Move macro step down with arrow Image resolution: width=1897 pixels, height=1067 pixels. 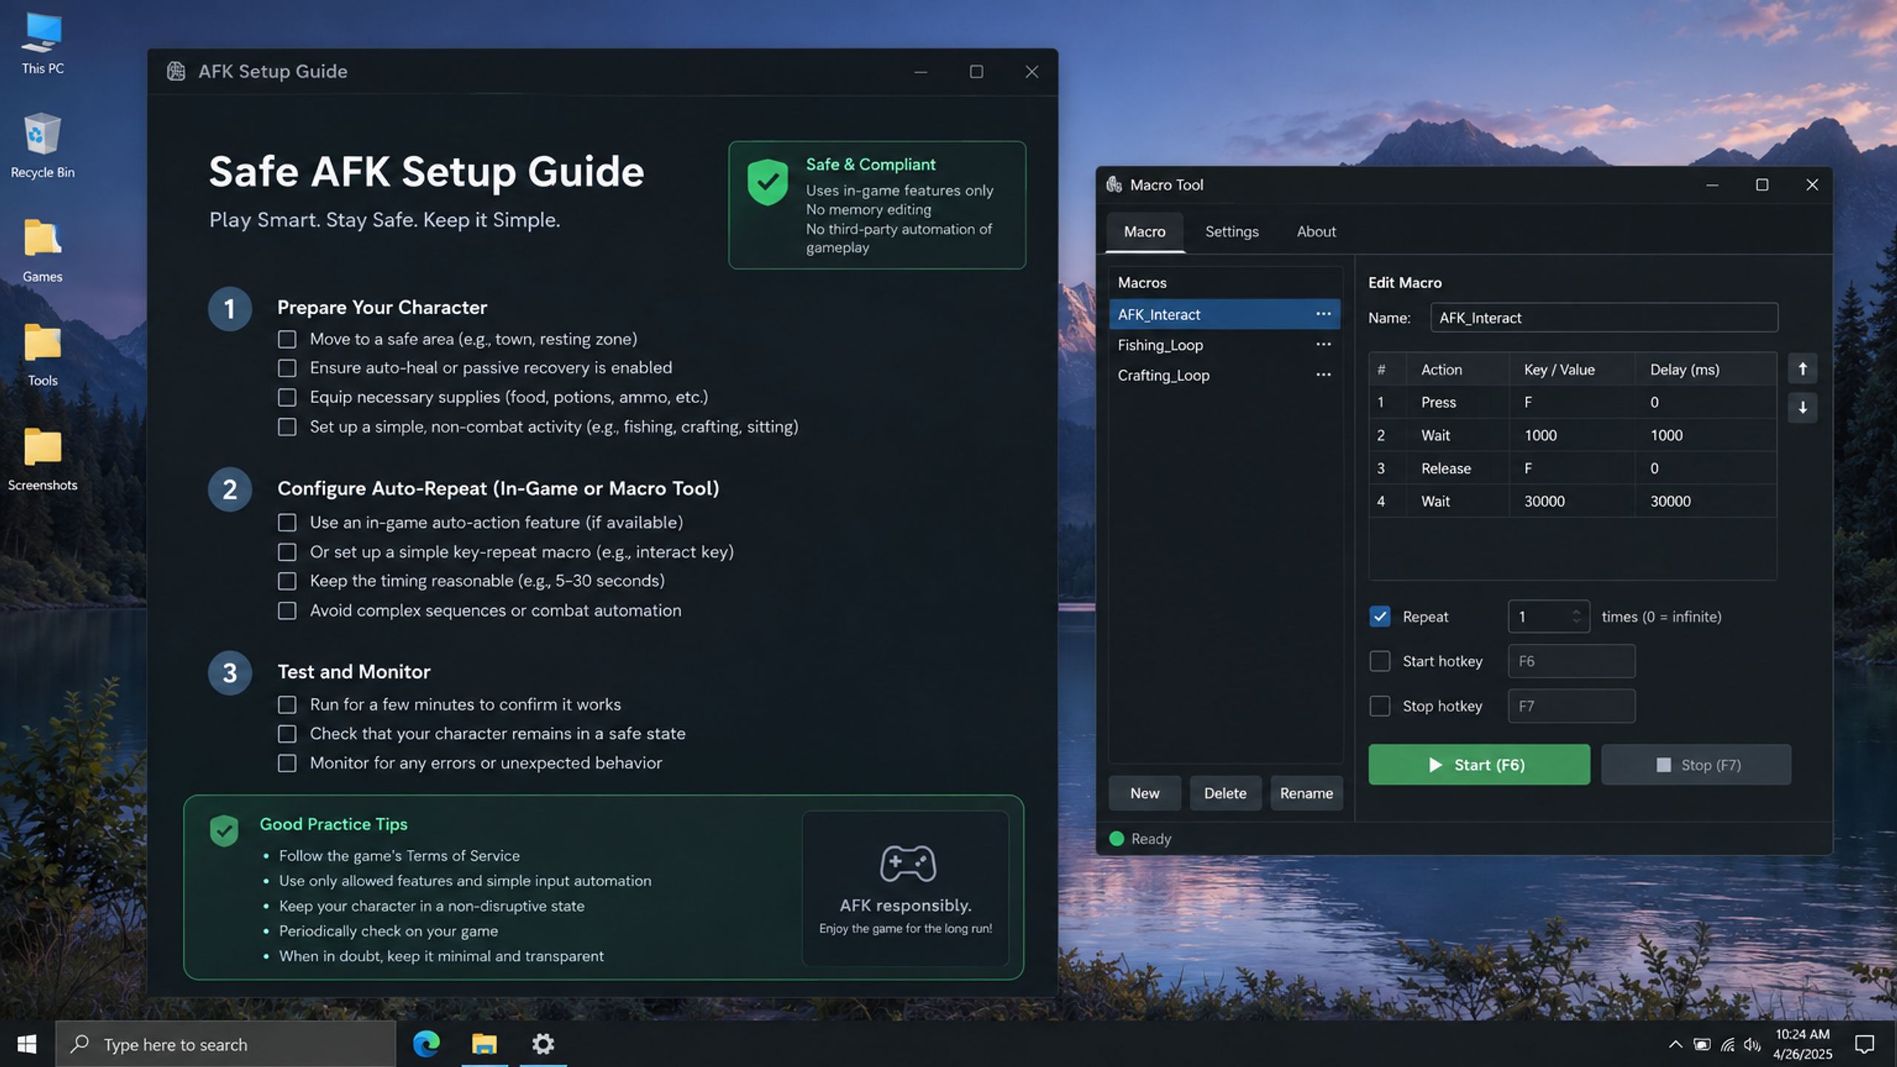coord(1802,407)
